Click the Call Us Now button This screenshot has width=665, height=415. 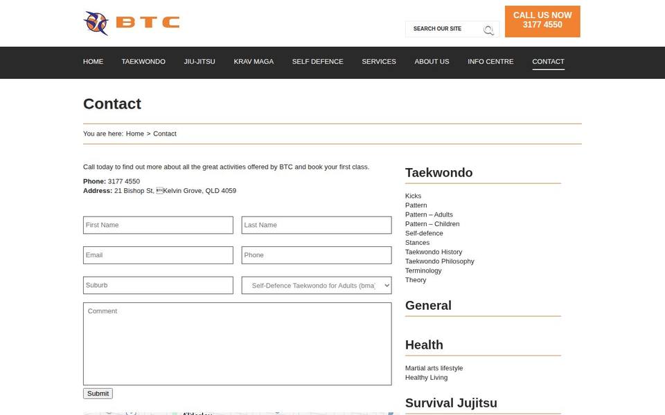pos(542,21)
